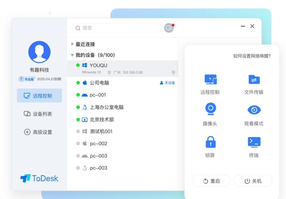The width and height of the screenshot is (286, 199).
Task: Open the 如何设置网络唤醒? help link
Action: (x=252, y=56)
